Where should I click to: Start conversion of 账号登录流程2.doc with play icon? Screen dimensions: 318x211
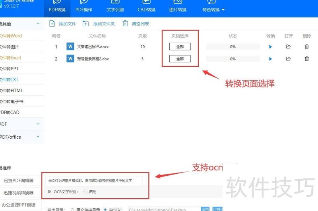271,59
